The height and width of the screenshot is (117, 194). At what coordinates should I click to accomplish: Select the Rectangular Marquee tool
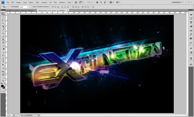coord(3,17)
